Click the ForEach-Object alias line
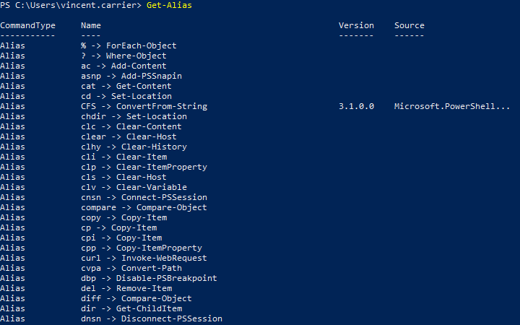Screen dimensions: 520x325 pos(129,45)
